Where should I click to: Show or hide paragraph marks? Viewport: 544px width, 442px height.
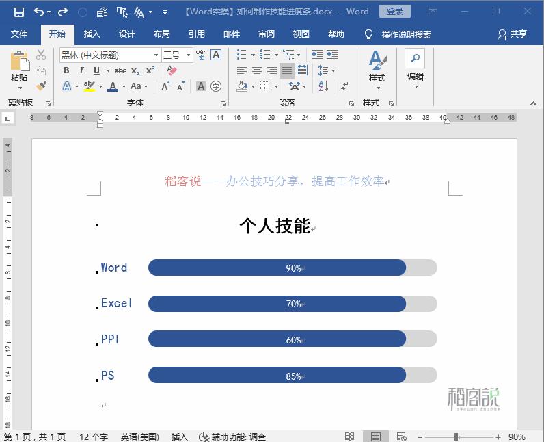coord(344,86)
